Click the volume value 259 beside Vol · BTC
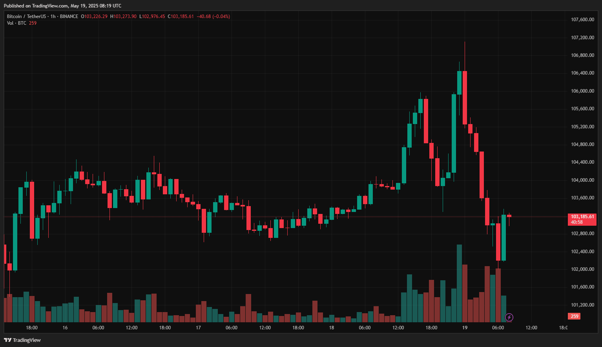This screenshot has height=347, width=602. coord(33,23)
